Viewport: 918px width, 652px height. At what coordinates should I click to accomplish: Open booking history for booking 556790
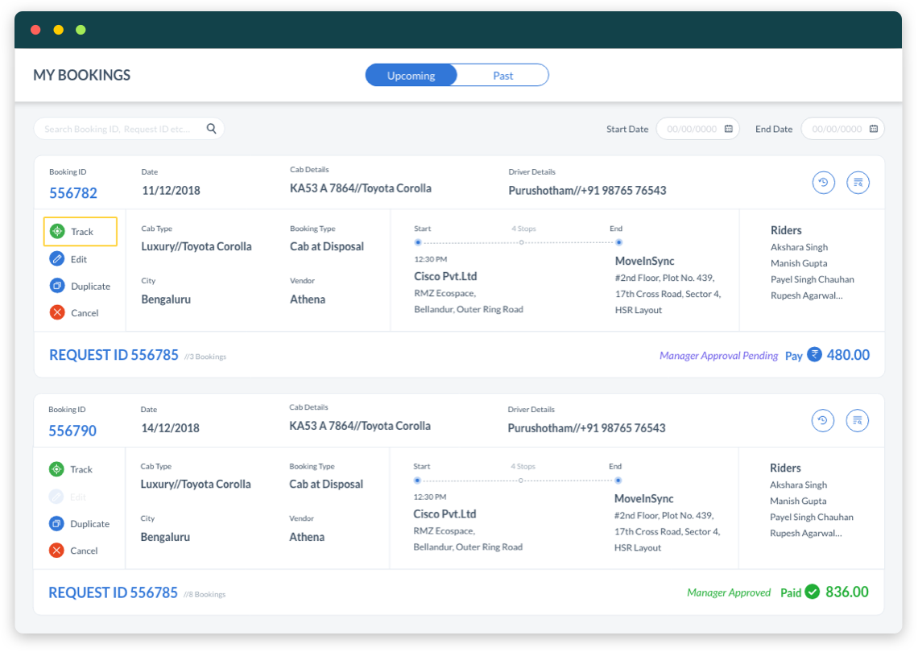823,420
